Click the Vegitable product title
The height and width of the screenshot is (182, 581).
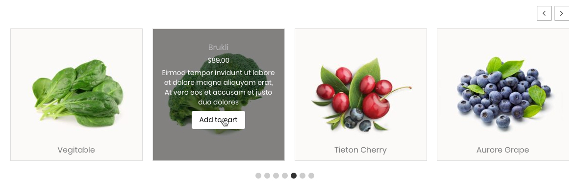[x=76, y=150]
